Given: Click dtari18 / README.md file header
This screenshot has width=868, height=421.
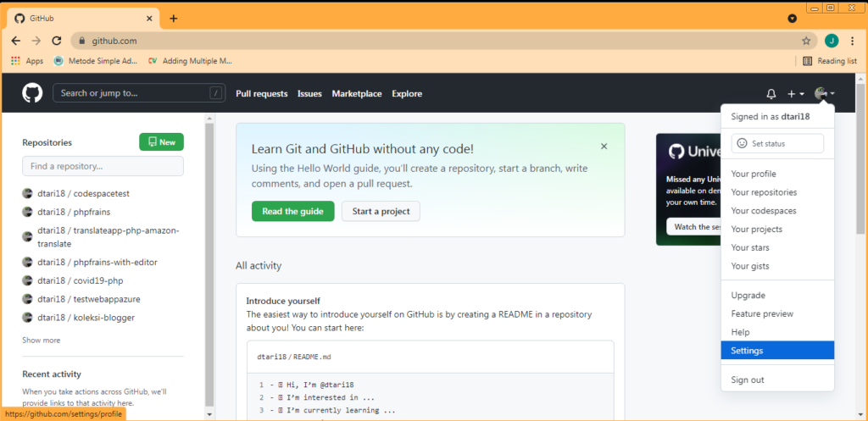Looking at the screenshot, I should (x=294, y=357).
